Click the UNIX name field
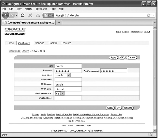Image resolution: width=158 pixels, height=138 pixels. point(68,84)
